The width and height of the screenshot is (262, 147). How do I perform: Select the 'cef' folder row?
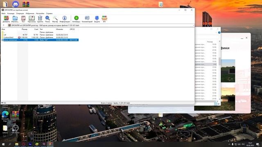coord(40,35)
